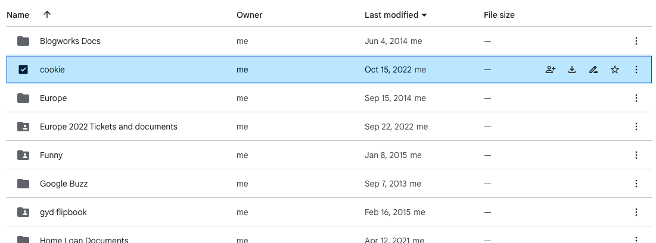Open the Home Loan Documents folder
This screenshot has height=243, width=656.
point(84,239)
